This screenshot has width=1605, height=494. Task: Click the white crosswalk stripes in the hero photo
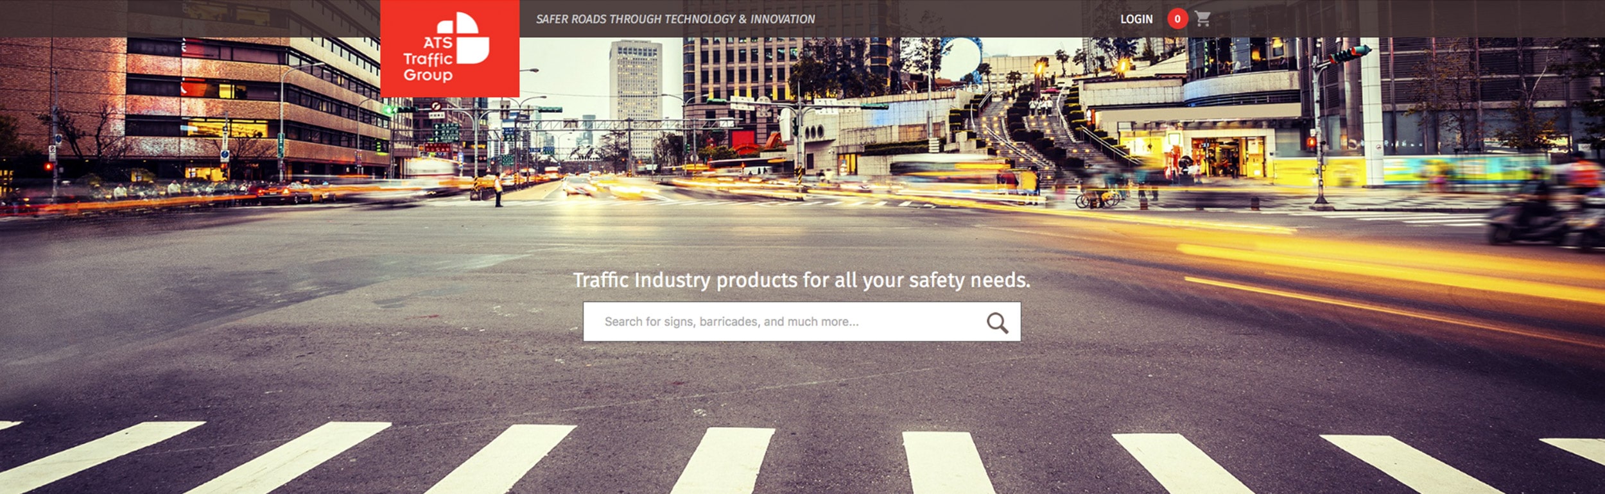pos(802,459)
